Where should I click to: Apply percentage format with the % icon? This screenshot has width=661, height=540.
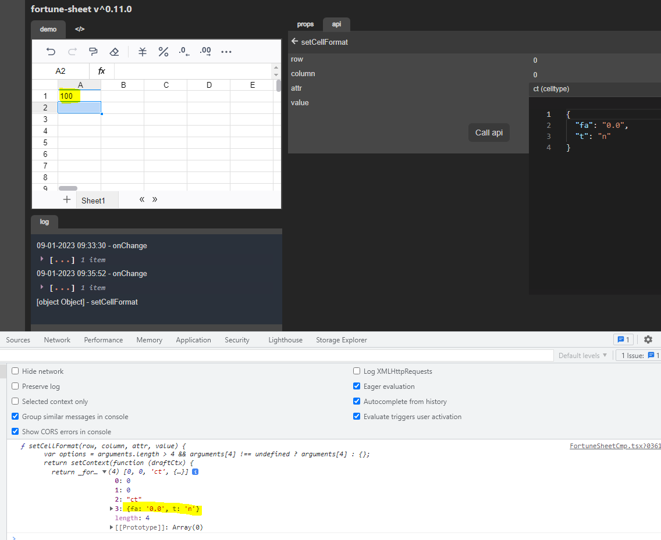[164, 52]
